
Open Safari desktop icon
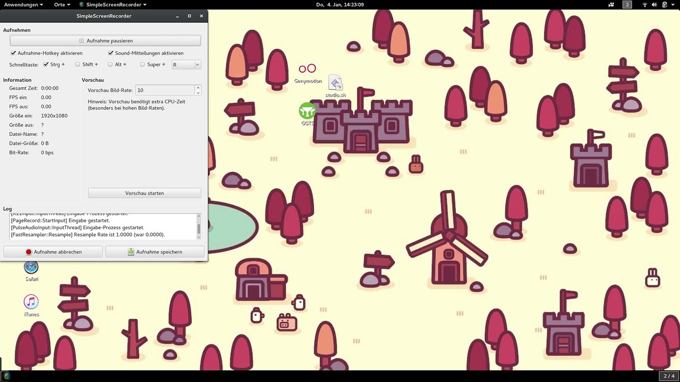(31, 271)
